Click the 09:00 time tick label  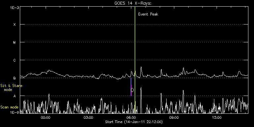click(174, 117)
